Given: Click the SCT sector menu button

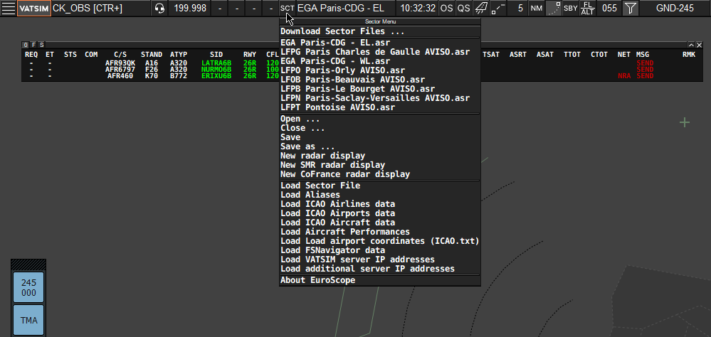Looking at the screenshot, I should [287, 8].
